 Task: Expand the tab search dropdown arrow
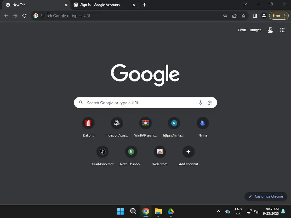pyautogui.click(x=245, y=4)
